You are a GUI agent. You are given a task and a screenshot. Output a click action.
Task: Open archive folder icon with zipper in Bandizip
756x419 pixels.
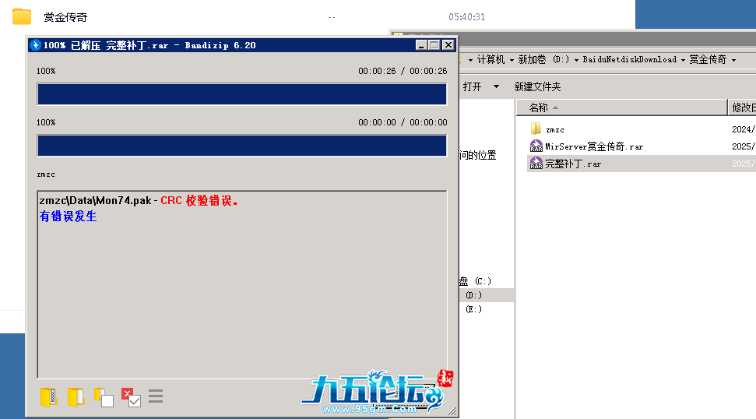point(49,397)
